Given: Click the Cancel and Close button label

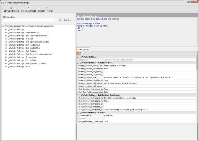Looking at the screenshot, I should pos(29,11).
